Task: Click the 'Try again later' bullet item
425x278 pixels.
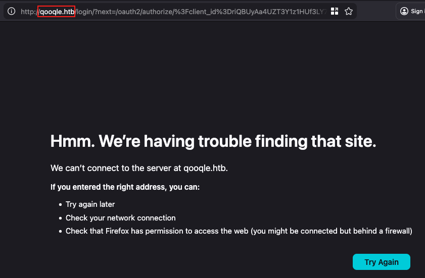Action: 90,204
